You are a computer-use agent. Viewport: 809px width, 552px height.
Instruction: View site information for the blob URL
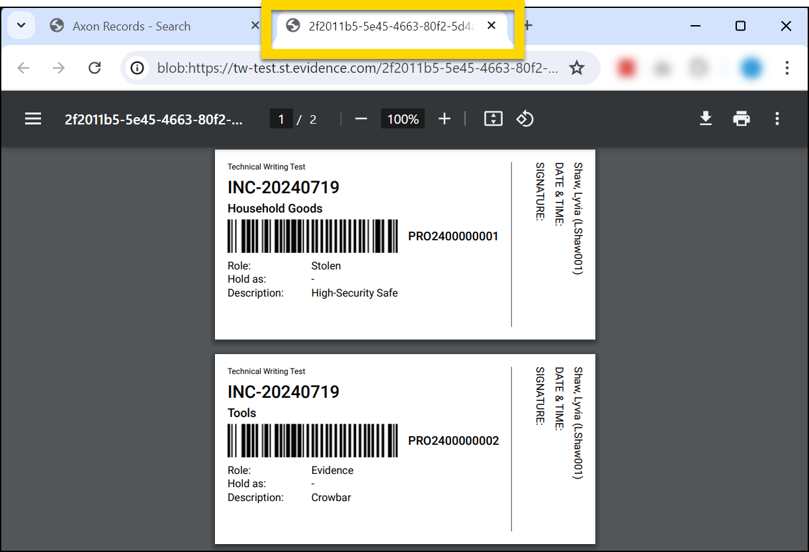(x=137, y=68)
